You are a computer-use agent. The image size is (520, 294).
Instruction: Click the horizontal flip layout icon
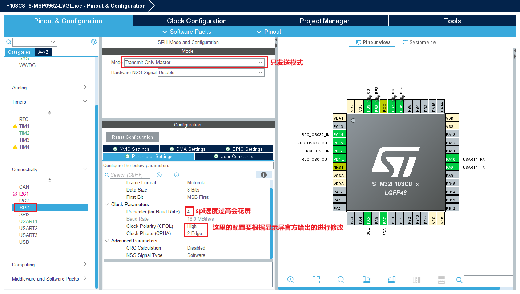tap(442, 279)
